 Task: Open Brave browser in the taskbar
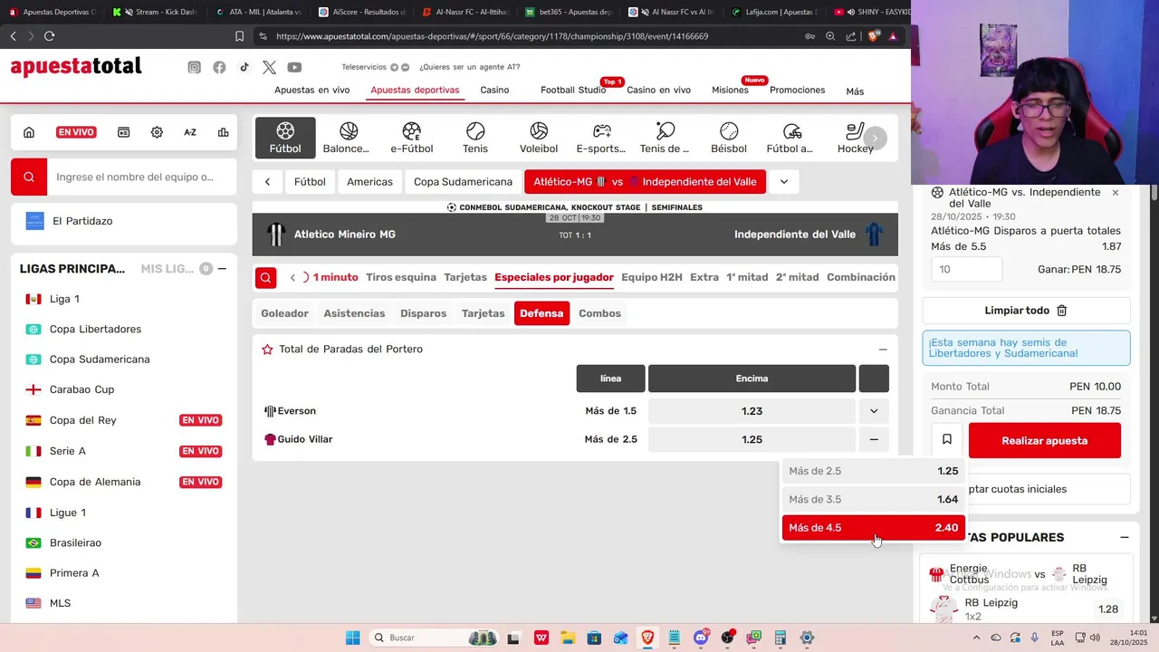(647, 638)
